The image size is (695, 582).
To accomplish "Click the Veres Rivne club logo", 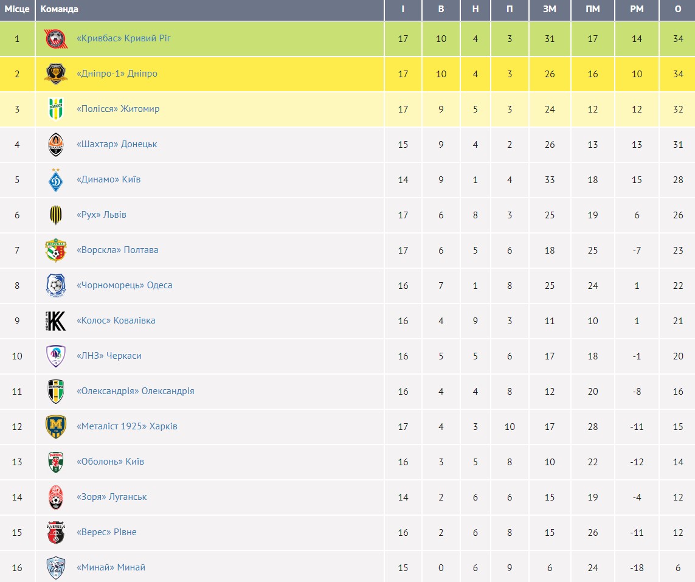I will click(56, 532).
